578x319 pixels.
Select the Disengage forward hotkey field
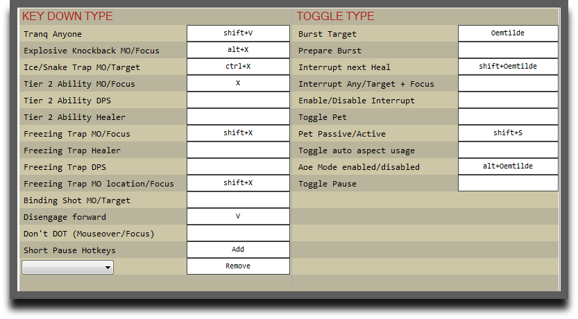coord(238,216)
